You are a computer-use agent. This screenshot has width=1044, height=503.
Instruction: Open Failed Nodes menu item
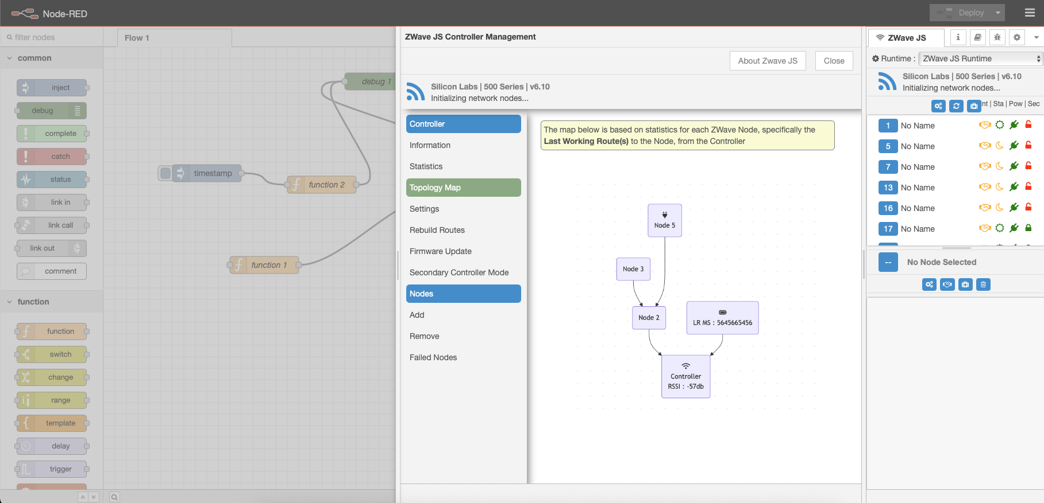(x=464, y=357)
